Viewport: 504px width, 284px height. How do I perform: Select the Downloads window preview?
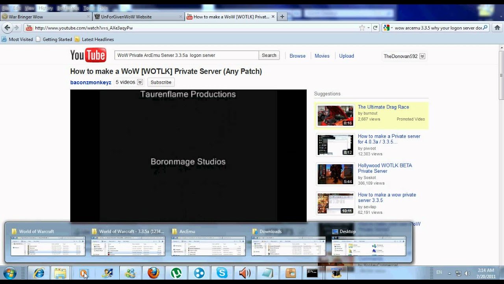click(x=289, y=242)
